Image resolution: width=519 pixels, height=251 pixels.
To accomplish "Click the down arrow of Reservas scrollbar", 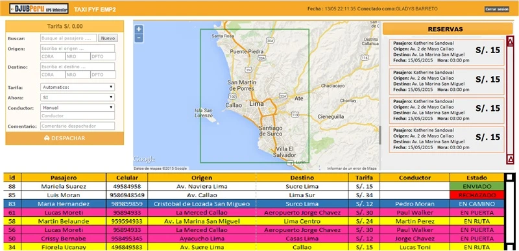I will [x=511, y=160].
